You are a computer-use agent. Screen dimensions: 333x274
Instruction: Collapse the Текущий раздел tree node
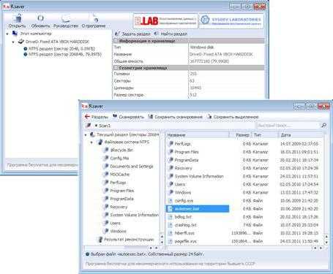(86, 134)
